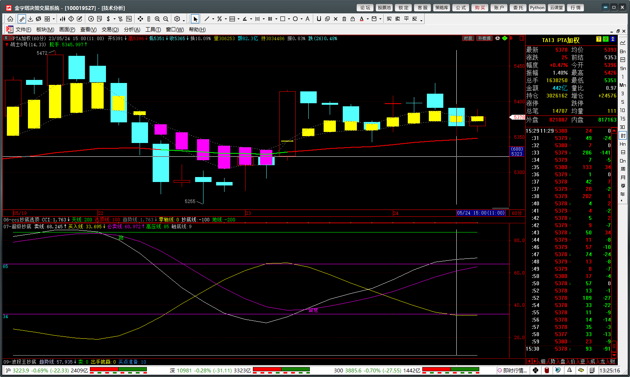Click the Home icon in the toolbar
630x377 pixels.
click(10, 19)
